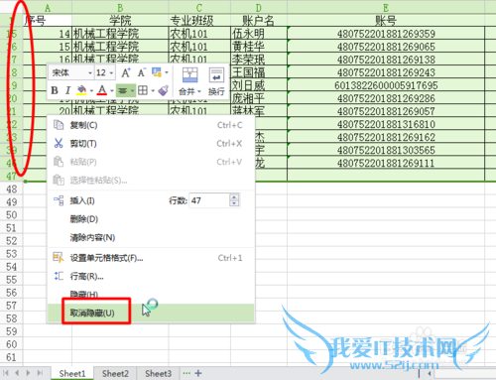This screenshot has height=380, width=496.
Task: Apply the red font color A
Action: pyautogui.click(x=102, y=90)
